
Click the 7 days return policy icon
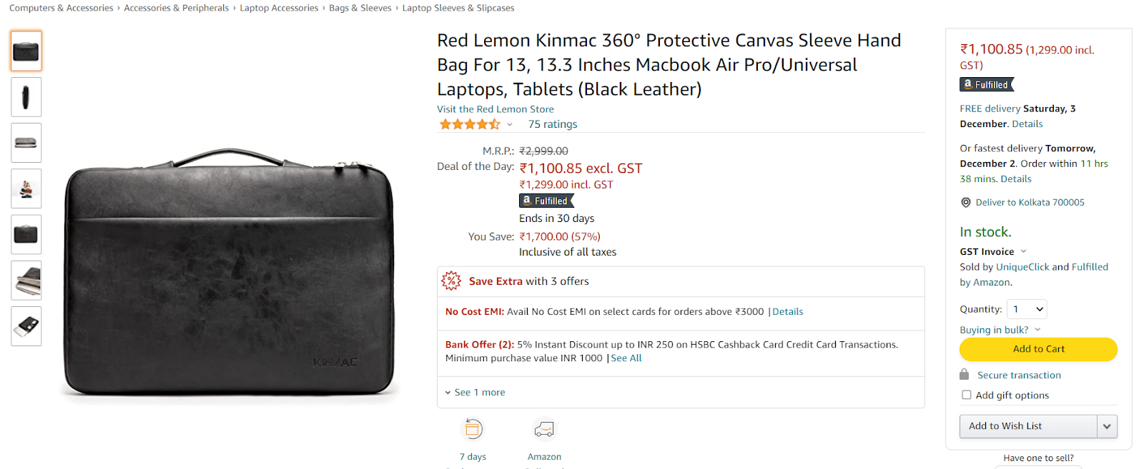click(x=473, y=429)
